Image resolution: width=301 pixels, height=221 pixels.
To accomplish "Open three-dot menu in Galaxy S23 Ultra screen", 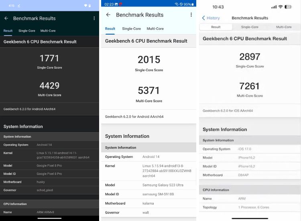I will pos(191,14).
